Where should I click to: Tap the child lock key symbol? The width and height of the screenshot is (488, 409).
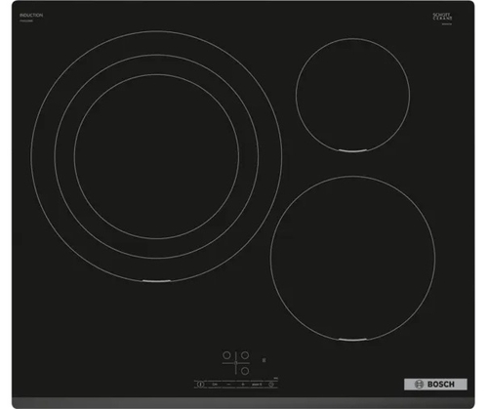pos(215,385)
